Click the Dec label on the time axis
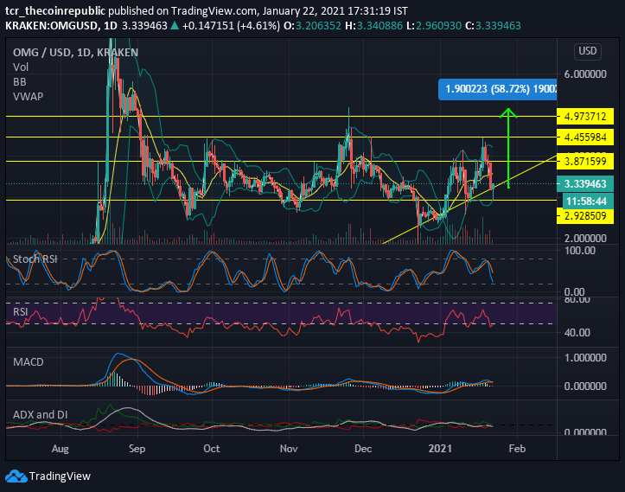The width and height of the screenshot is (625, 492). [363, 449]
